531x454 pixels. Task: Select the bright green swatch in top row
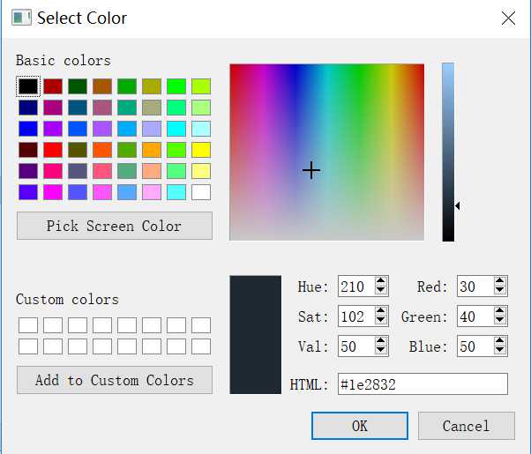[176, 86]
